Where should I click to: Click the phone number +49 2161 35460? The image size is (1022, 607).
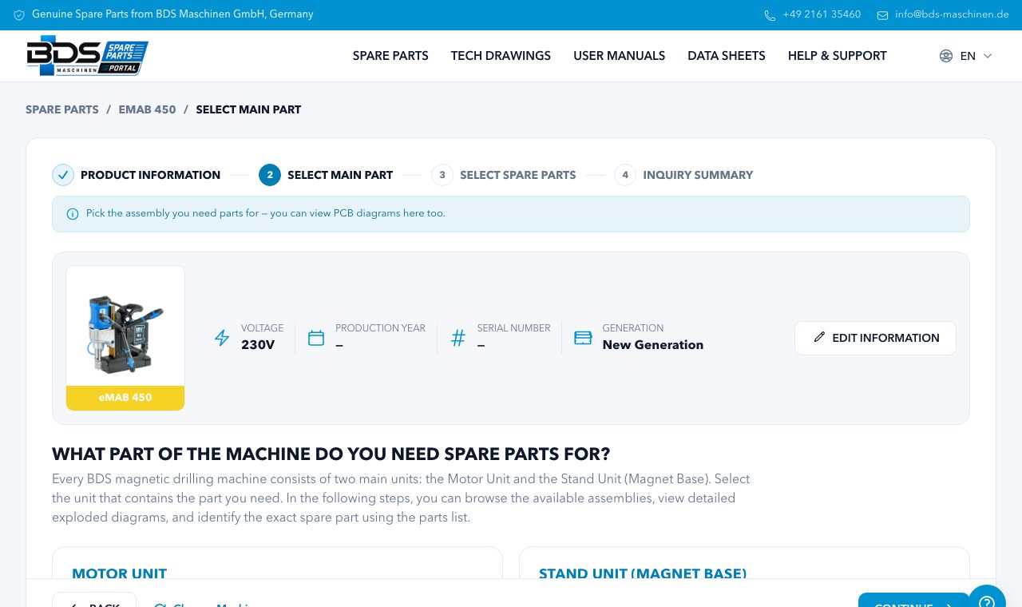[x=822, y=14]
